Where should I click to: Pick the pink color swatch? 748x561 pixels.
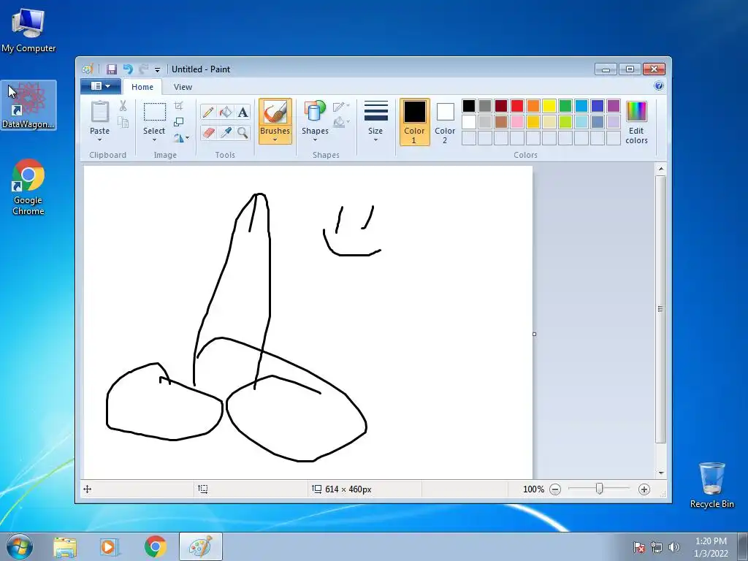coord(517,122)
